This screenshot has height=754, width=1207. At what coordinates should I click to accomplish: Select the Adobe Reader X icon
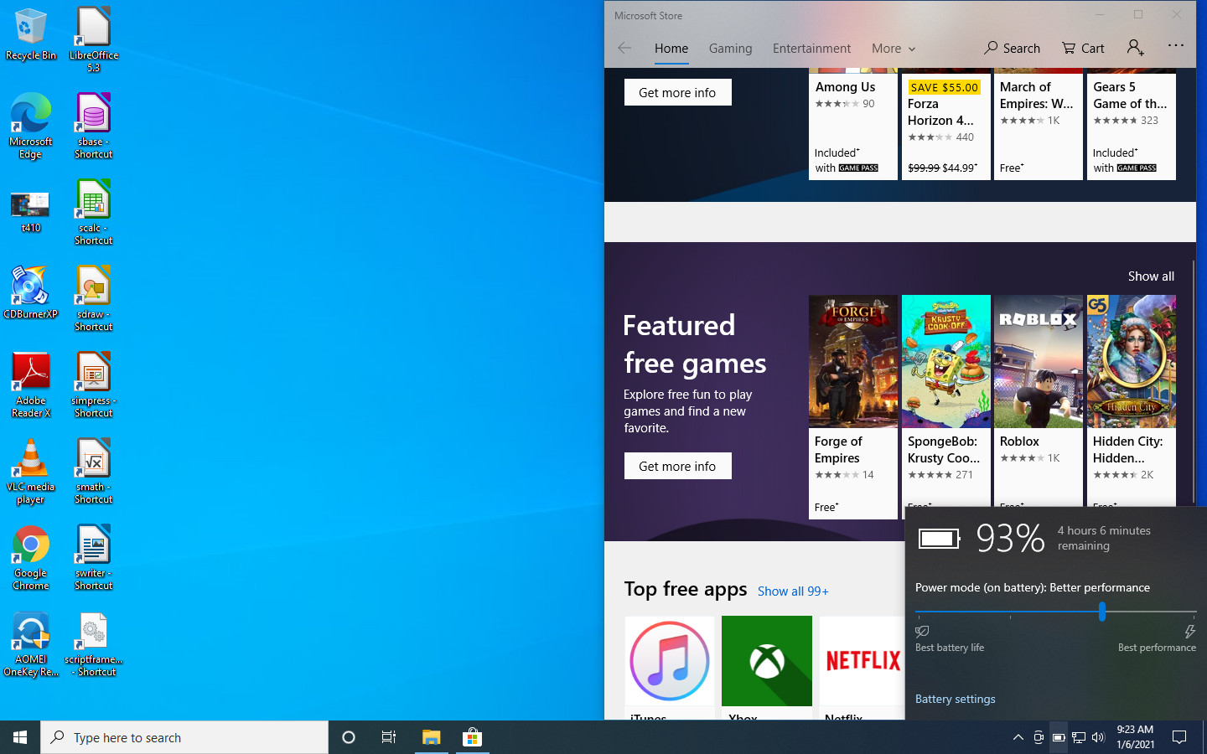coord(31,385)
